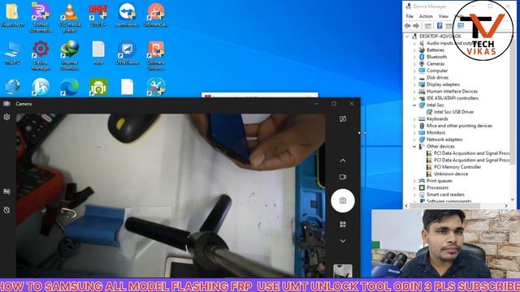This screenshot has width=520, height=292.
Task: Click up chevron above video mode
Action: [x=343, y=161]
